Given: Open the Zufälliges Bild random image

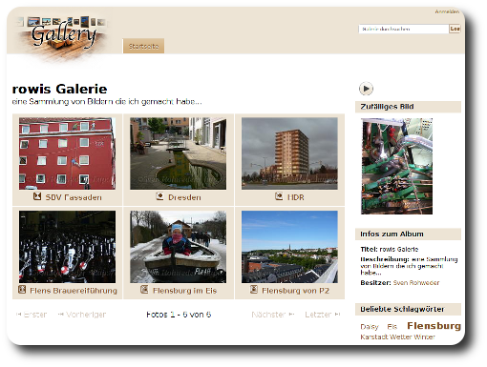Looking at the screenshot, I should point(396,166).
